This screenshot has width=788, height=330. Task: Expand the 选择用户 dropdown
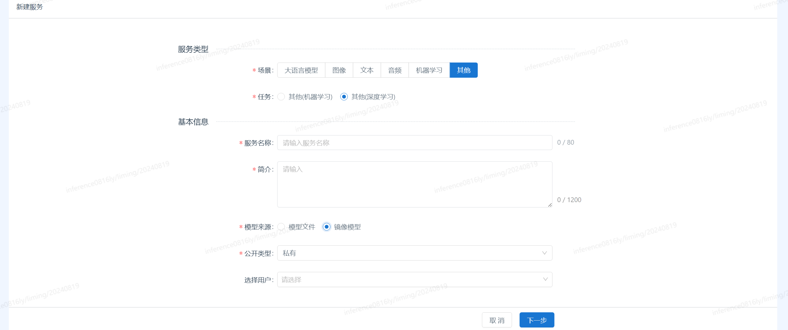point(411,279)
